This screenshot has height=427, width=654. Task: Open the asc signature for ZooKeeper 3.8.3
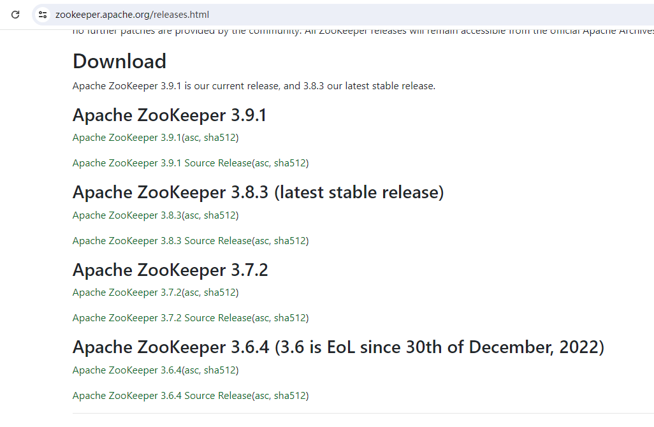coord(191,215)
